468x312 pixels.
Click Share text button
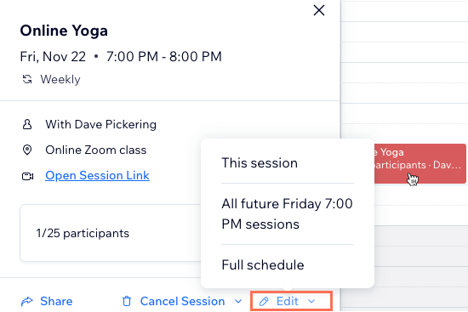56,301
